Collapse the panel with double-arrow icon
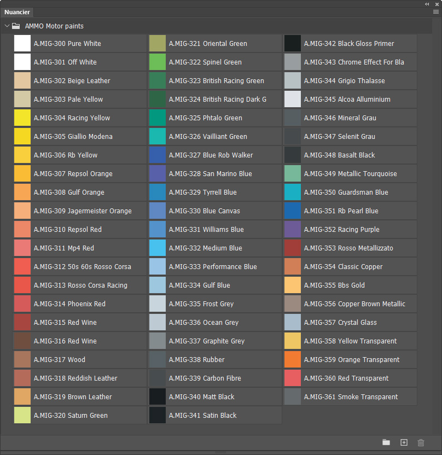The width and height of the screenshot is (442, 455). [x=427, y=4]
